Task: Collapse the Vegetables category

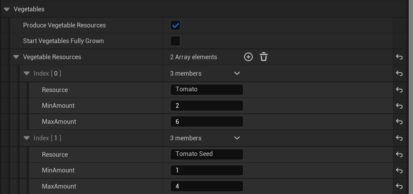Action: pos(7,9)
